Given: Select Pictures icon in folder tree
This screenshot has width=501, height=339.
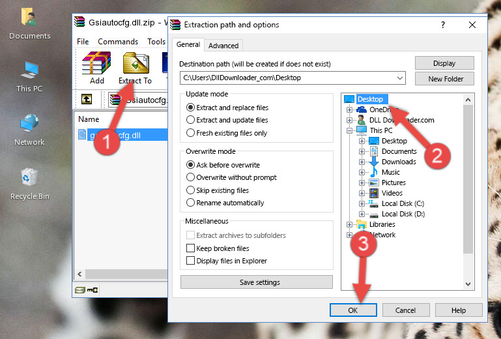Looking at the screenshot, I should click(x=373, y=183).
